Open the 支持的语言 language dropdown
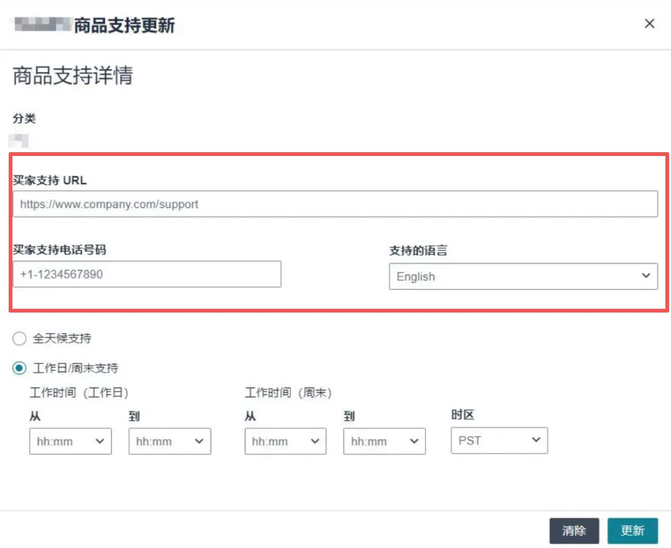Viewport: 671px width, 548px height. tap(523, 276)
